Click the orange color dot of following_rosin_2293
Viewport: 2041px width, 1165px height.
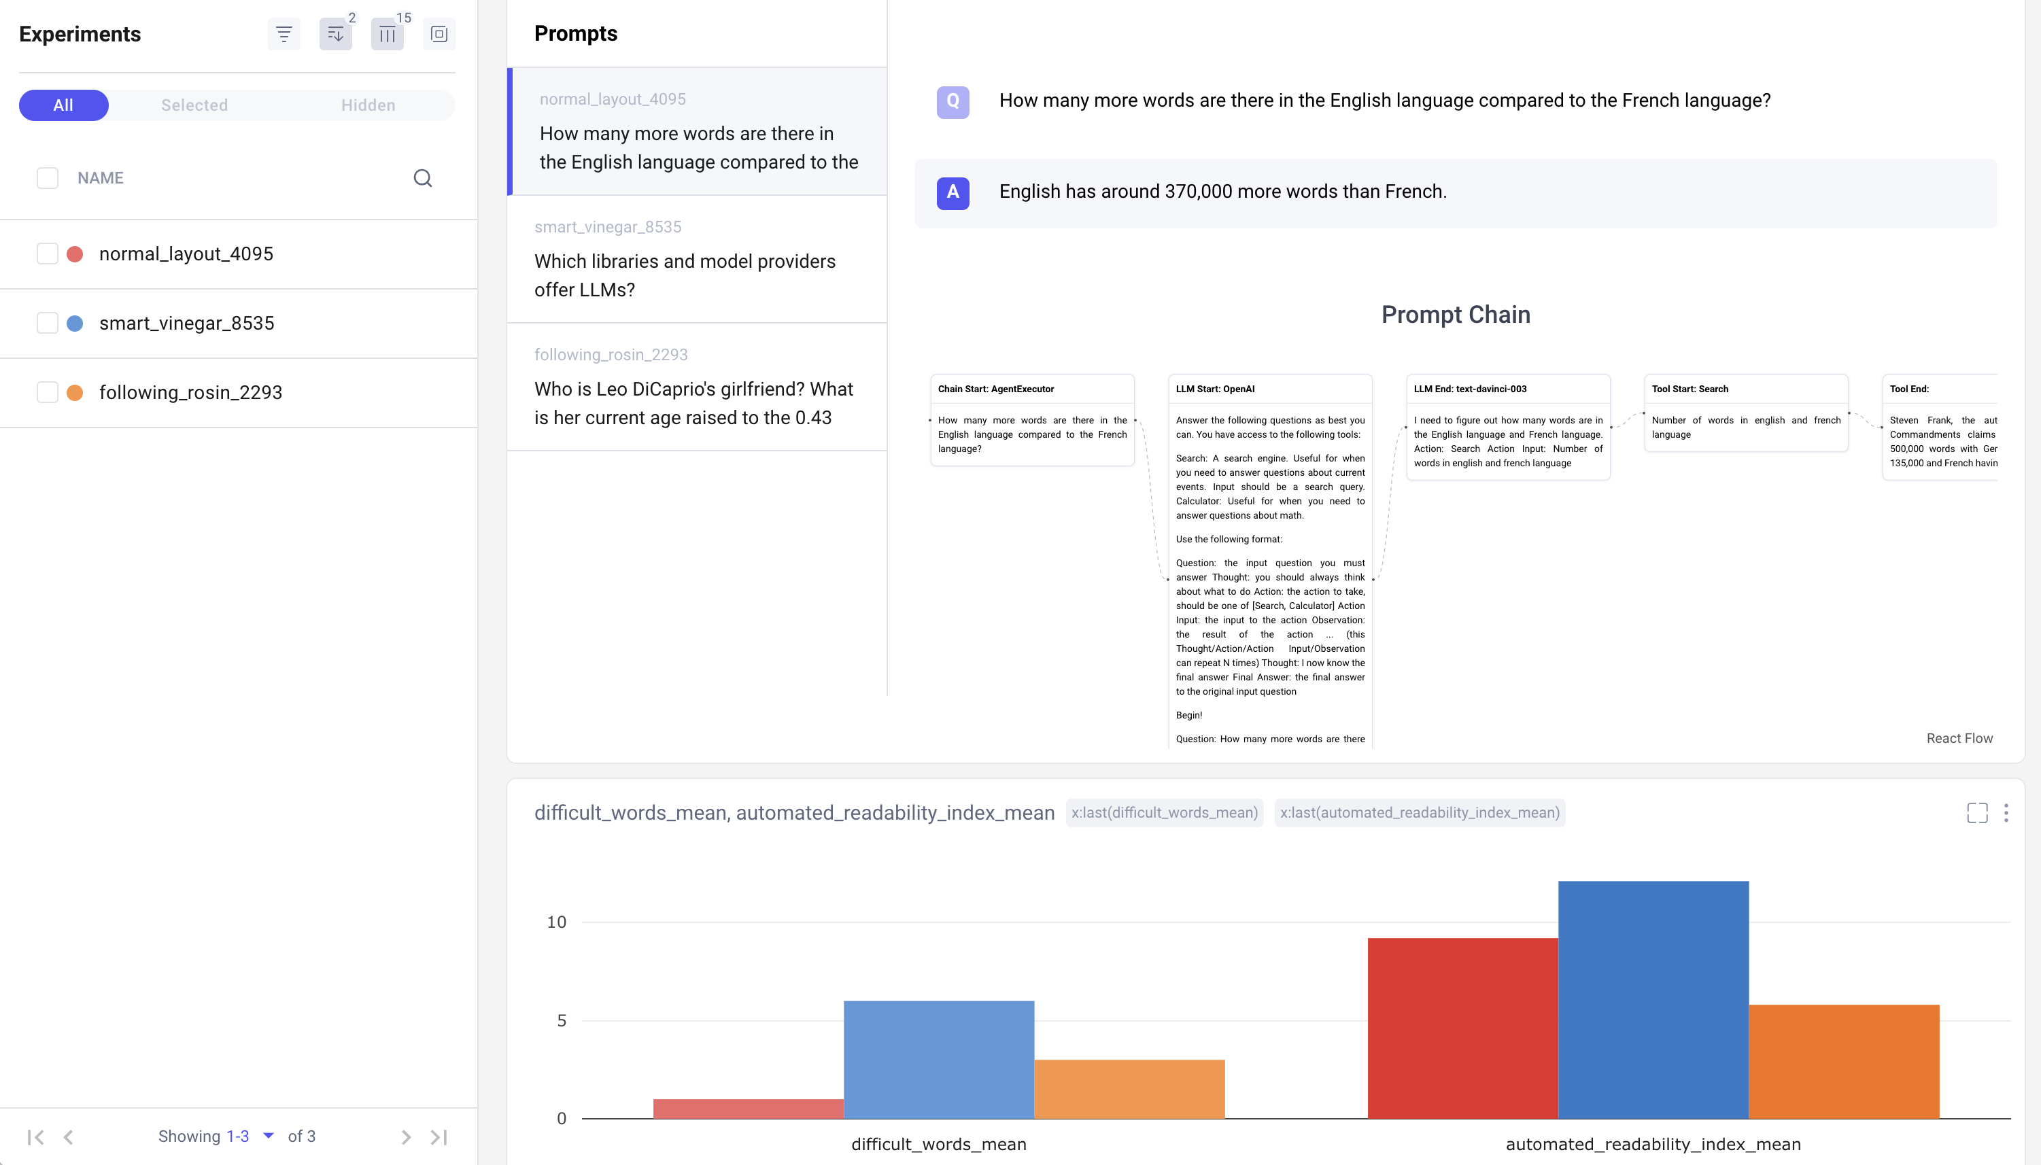pos(75,393)
